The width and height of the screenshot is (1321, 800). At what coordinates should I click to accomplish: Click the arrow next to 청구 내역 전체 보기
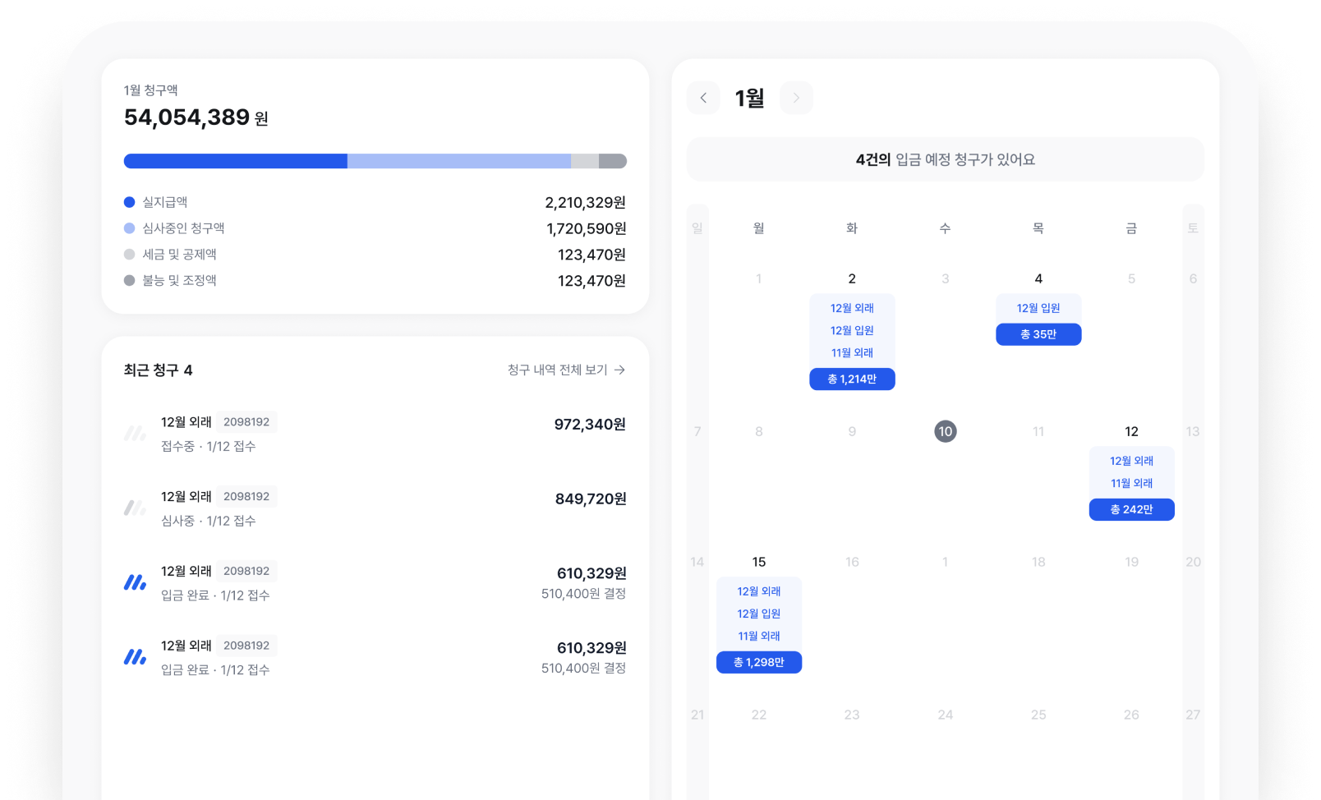(620, 370)
